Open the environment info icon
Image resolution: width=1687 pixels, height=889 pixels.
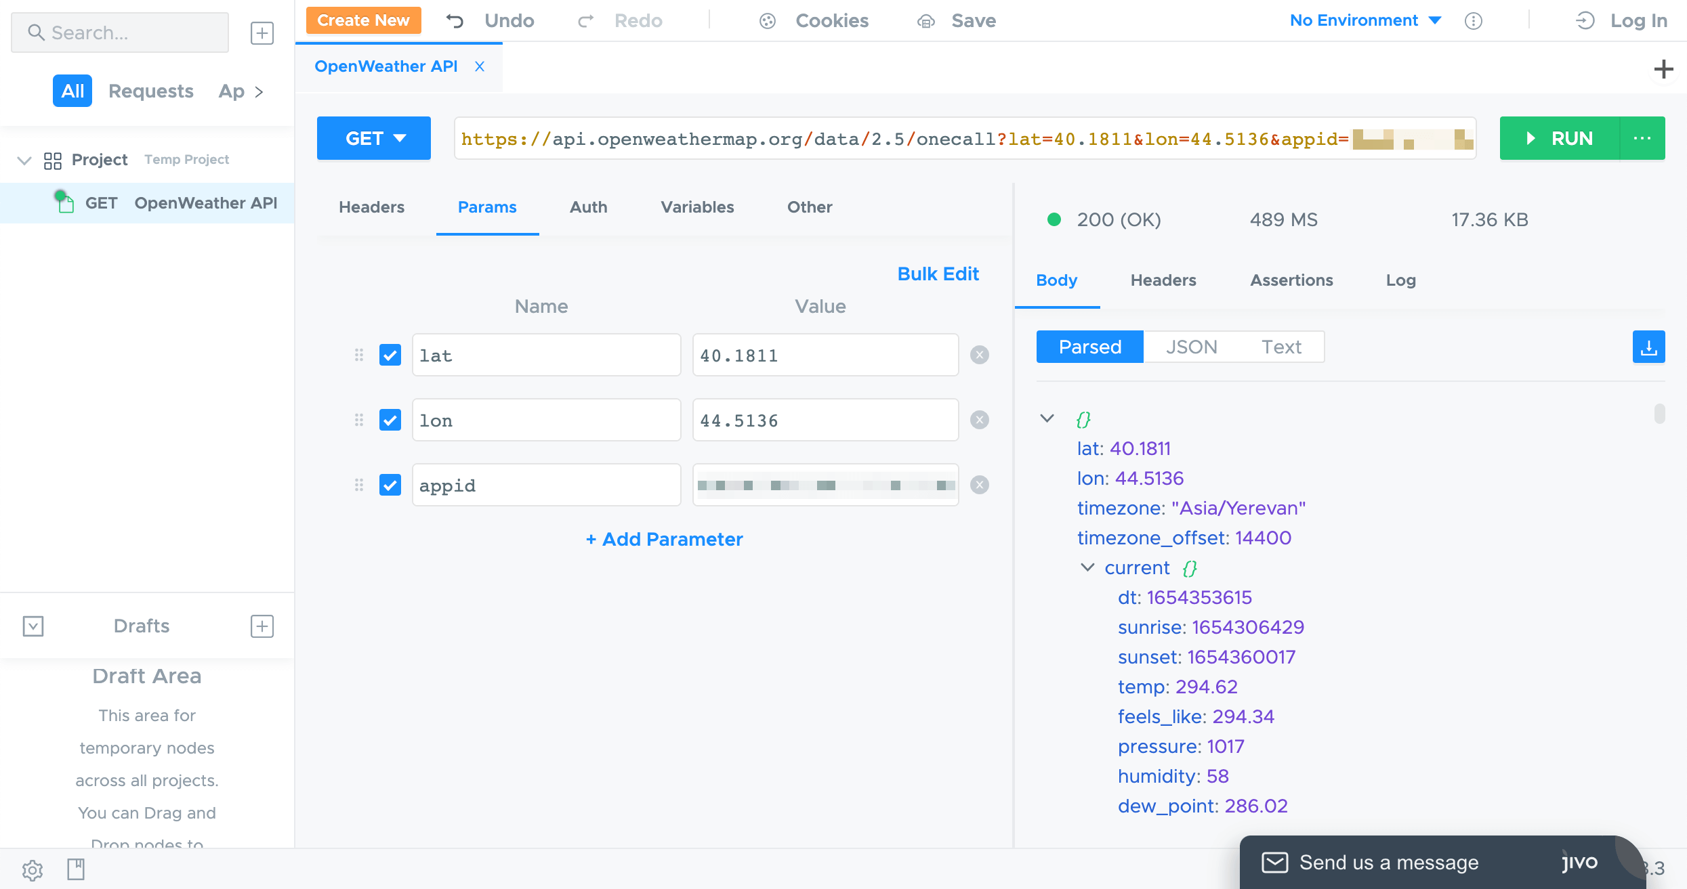(1473, 21)
